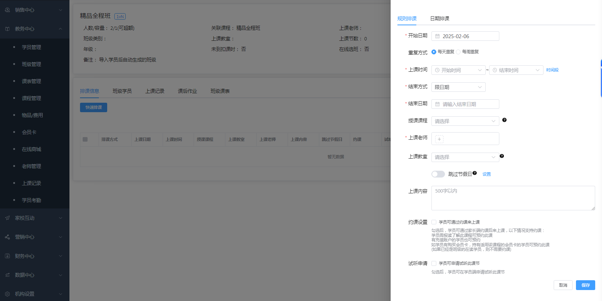Click the 时间段 link
The height and width of the screenshot is (301, 602).
click(x=552, y=70)
